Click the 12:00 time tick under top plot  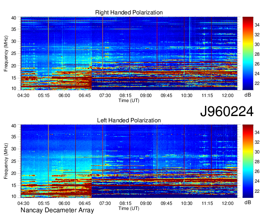coord(228,95)
